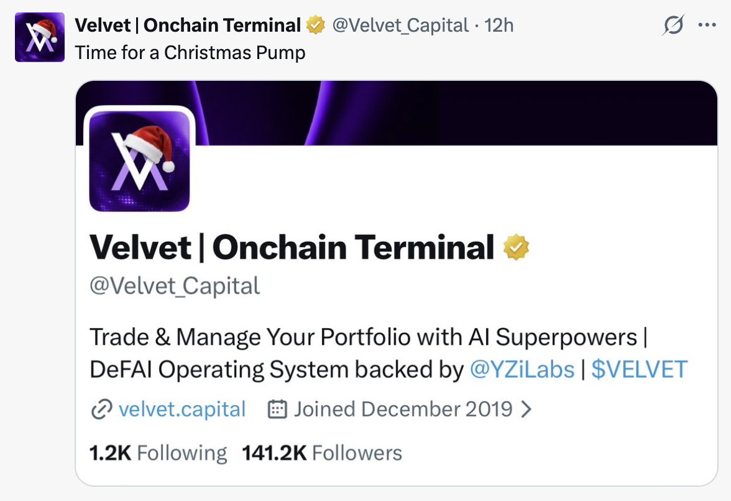Click the gold badge beside the large profile name
731x501 pixels.
(x=515, y=248)
